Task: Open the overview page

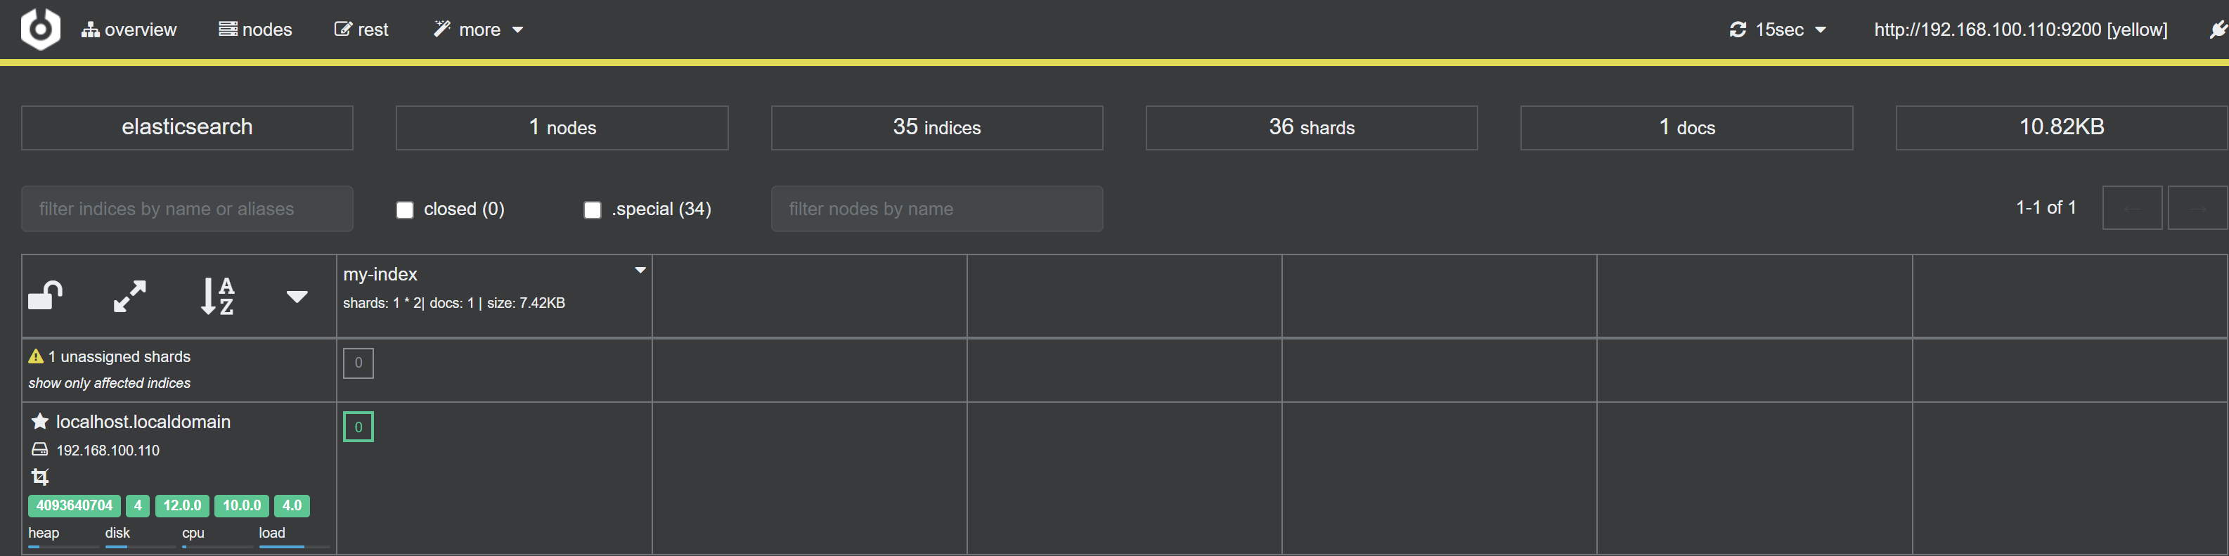Action: click(x=129, y=30)
